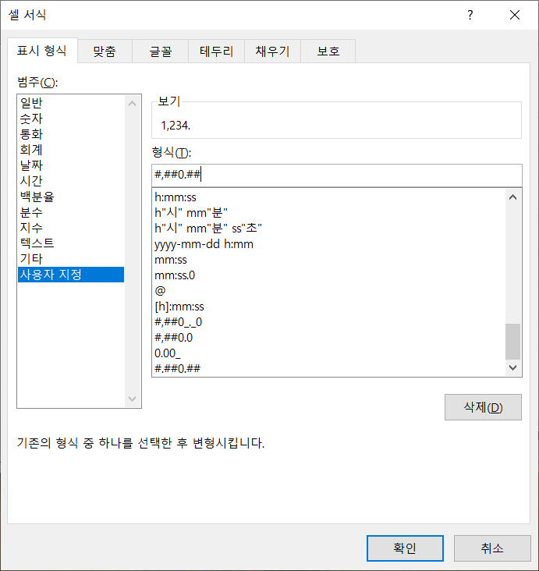The width and height of the screenshot is (539, 571).
Task: Select 숫자 category
Action: click(71, 119)
